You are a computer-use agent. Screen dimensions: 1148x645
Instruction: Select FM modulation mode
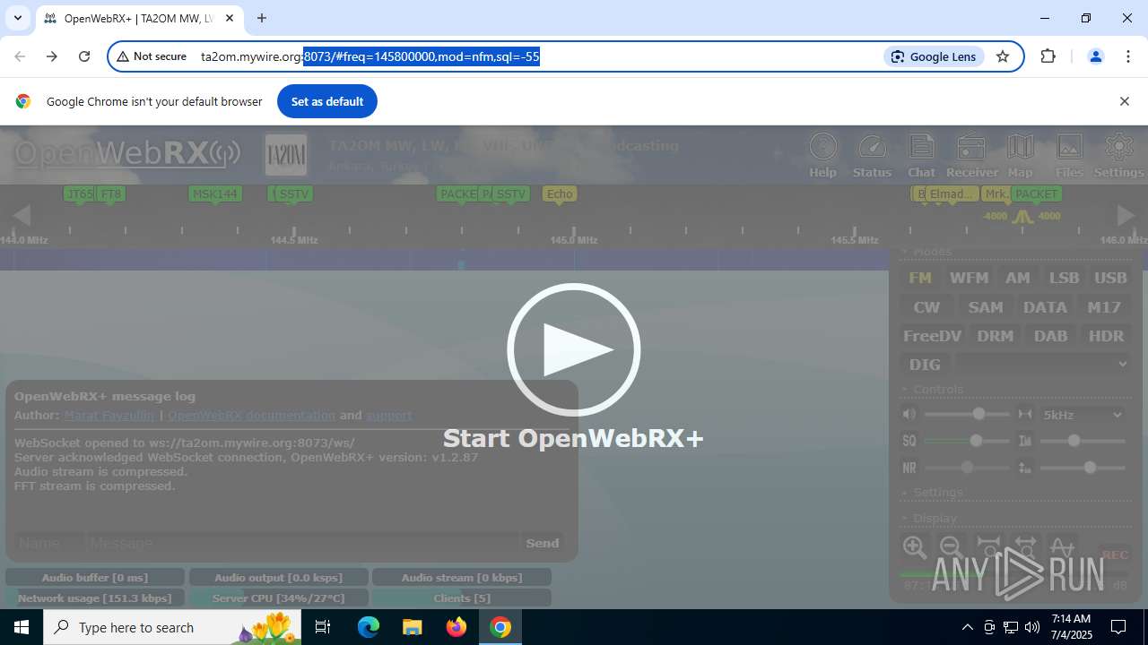[x=920, y=278]
